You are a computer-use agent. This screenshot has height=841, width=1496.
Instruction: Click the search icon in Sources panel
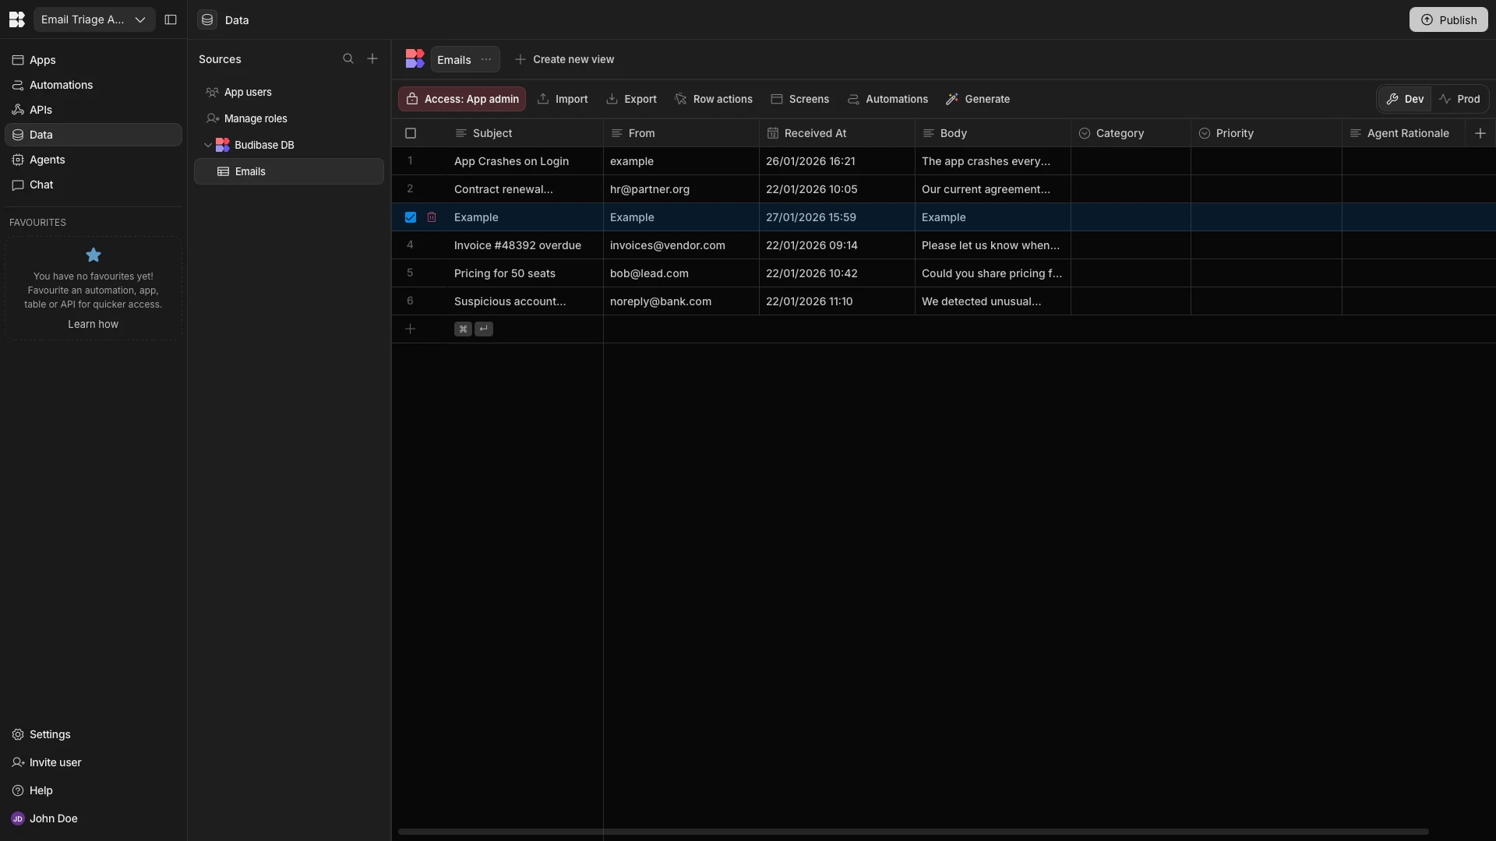click(x=348, y=59)
